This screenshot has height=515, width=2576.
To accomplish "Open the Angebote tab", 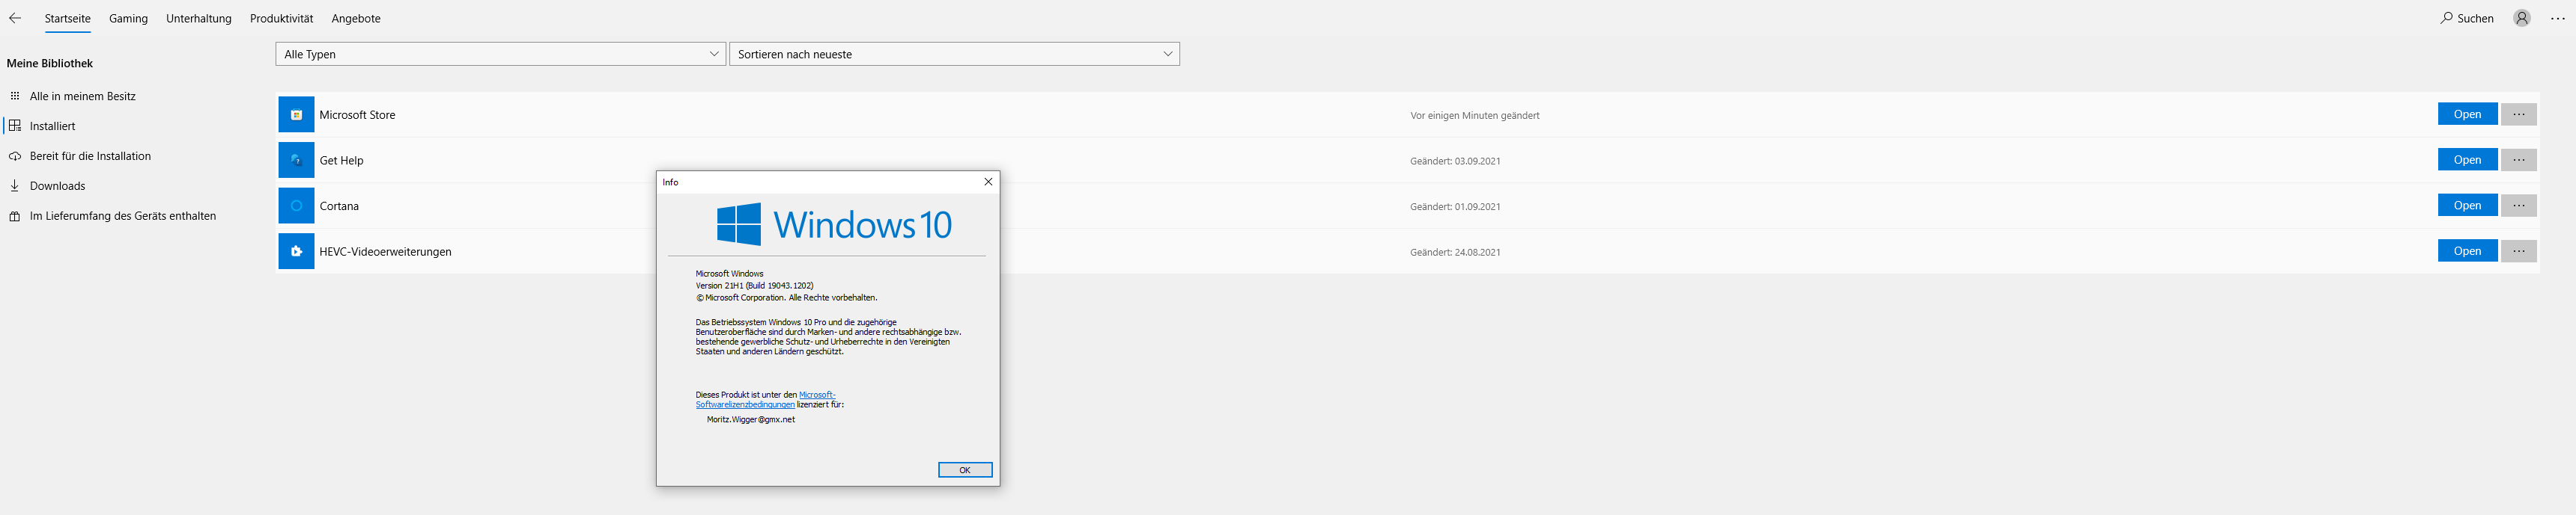I will [356, 18].
